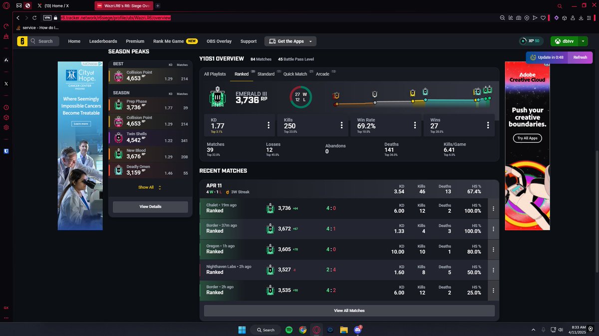The height and width of the screenshot is (336, 599).
Task: Open the snapshot camera icon in toolbar
Action: point(519,17)
